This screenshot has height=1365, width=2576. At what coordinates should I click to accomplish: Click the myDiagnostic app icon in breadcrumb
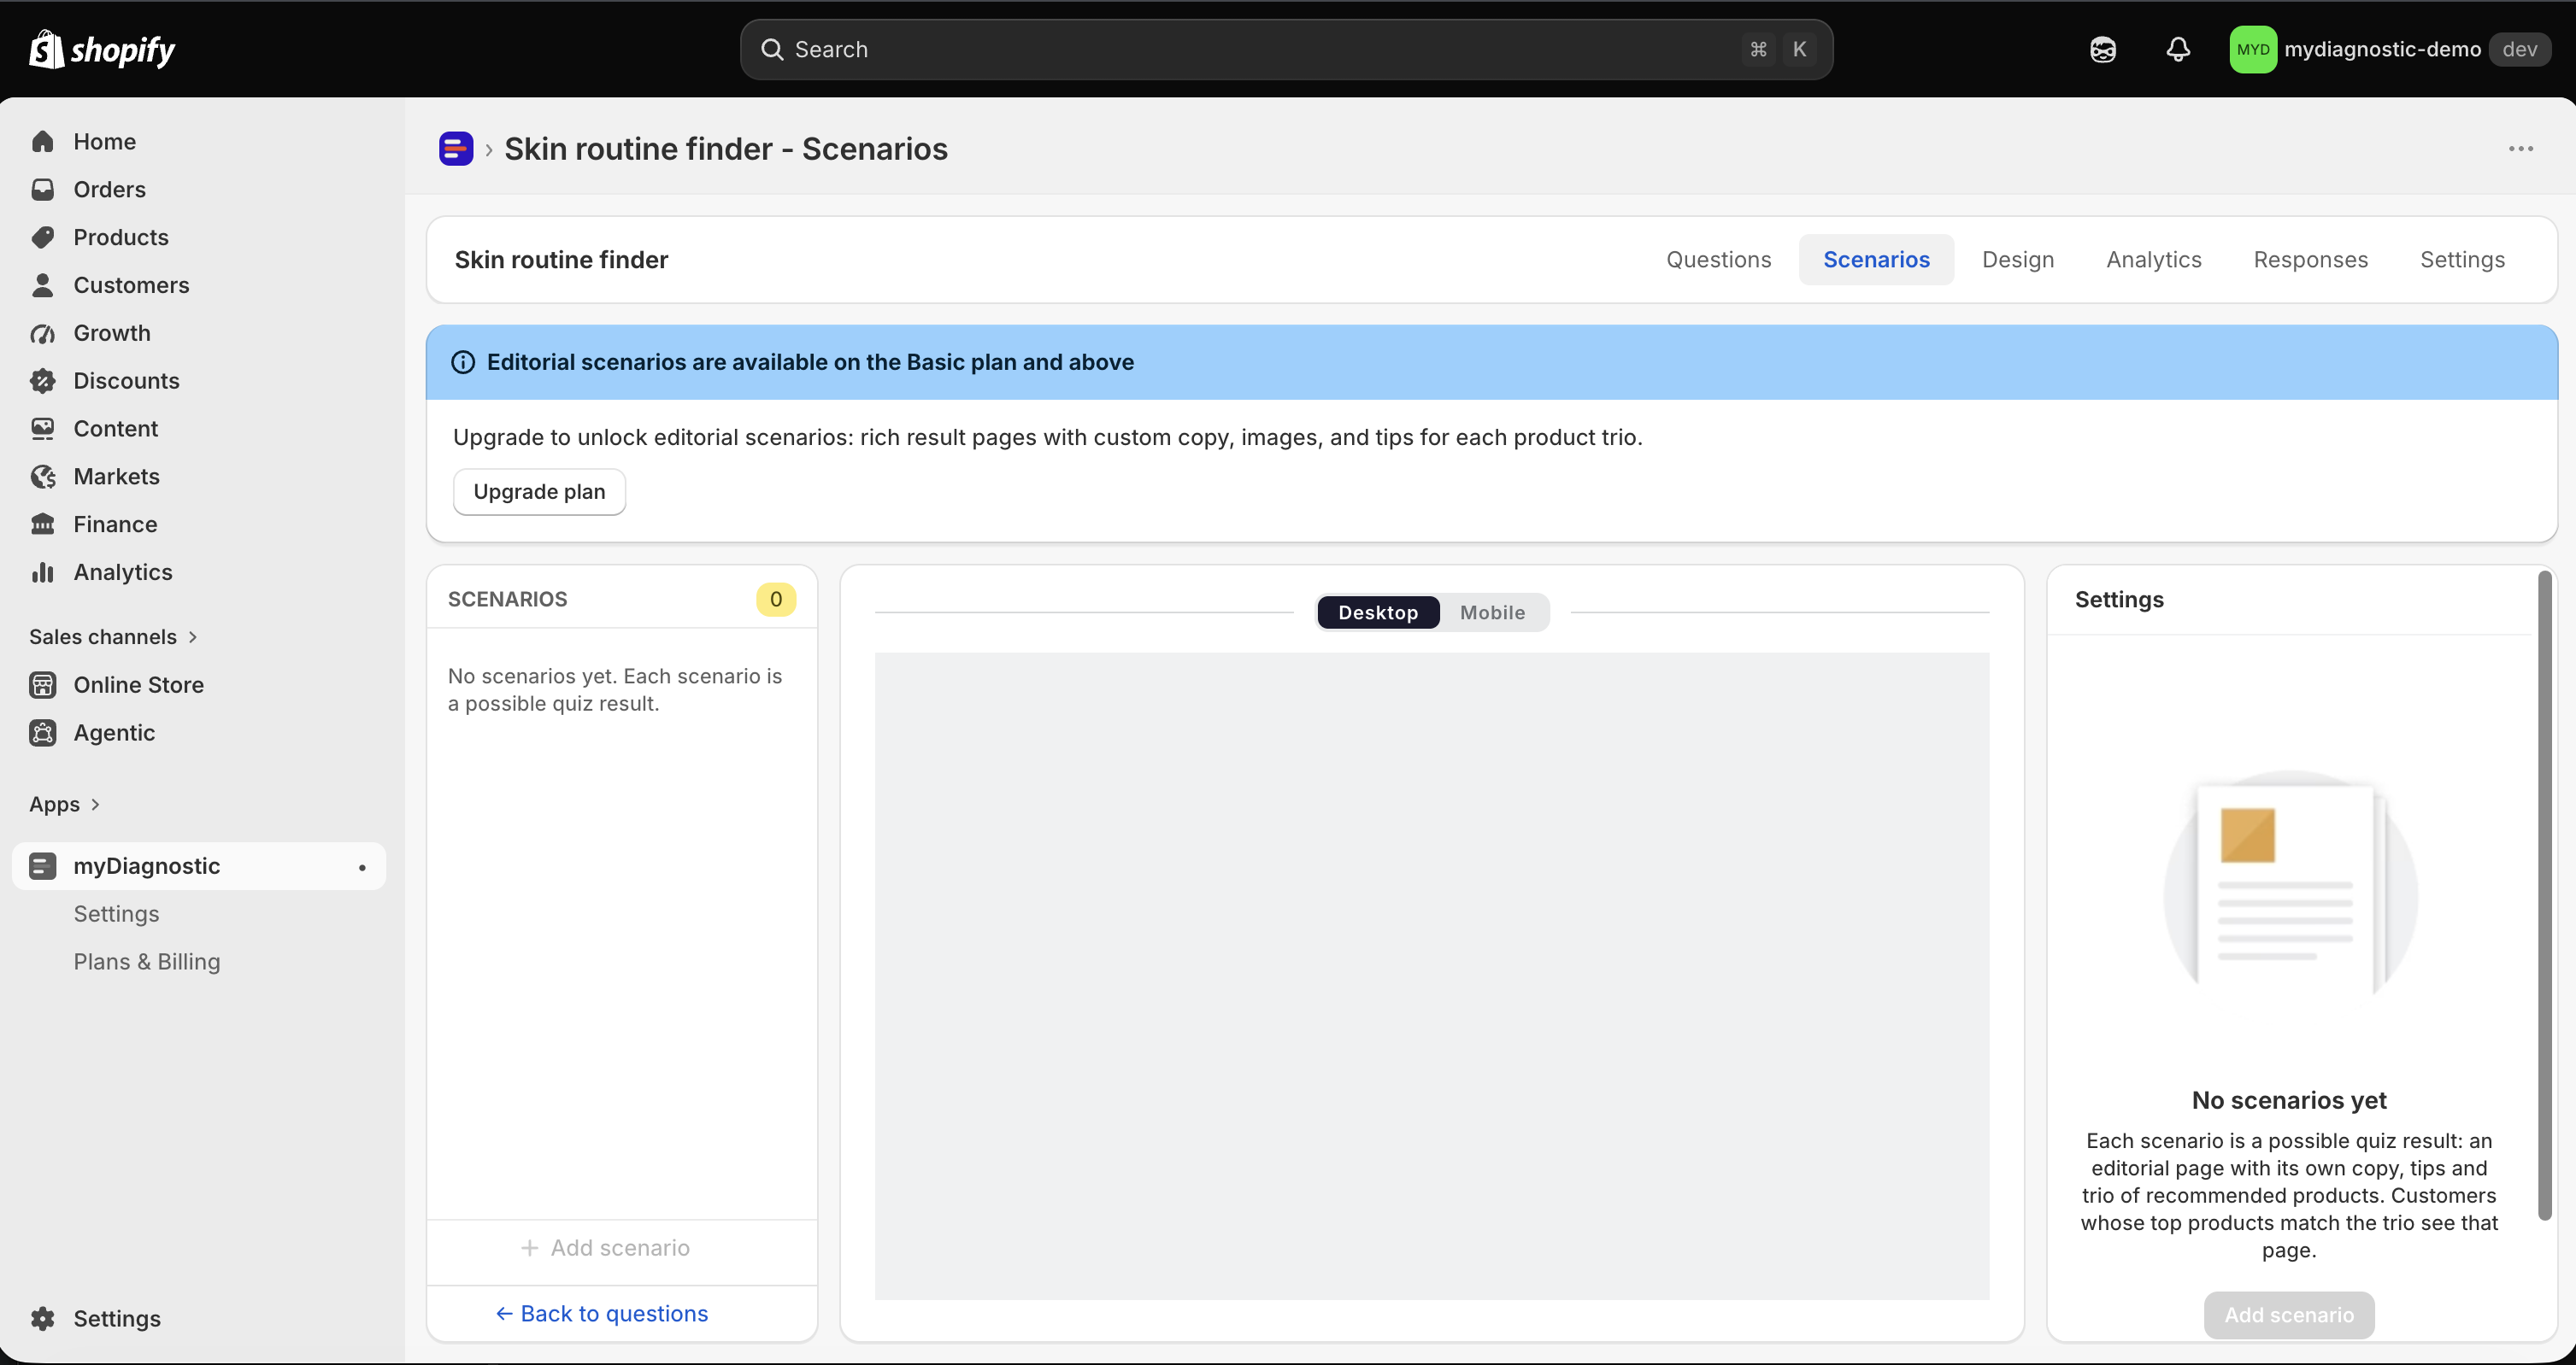[456, 149]
